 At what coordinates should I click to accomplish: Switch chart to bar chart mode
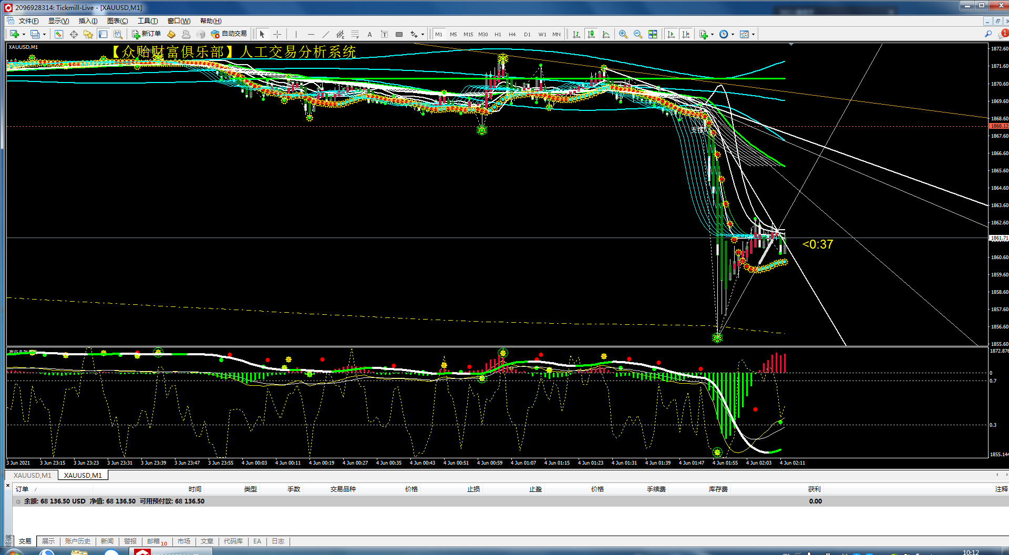click(576, 34)
